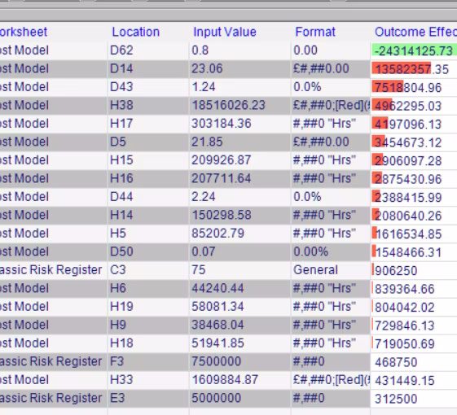Select input value 7500000 cell
This screenshot has width=457, height=415.
216,361
